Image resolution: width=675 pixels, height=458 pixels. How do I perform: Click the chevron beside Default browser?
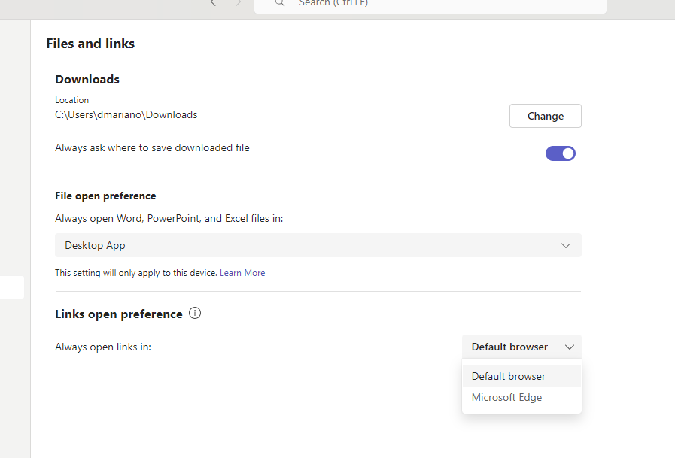[x=570, y=347]
